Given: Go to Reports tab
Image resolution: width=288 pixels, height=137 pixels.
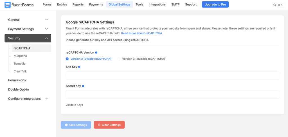Looking at the screenshot, I should coord(78,5).
